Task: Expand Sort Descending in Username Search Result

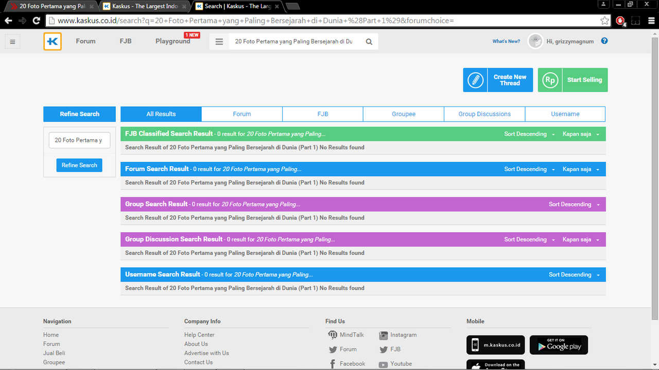Action: (575, 275)
